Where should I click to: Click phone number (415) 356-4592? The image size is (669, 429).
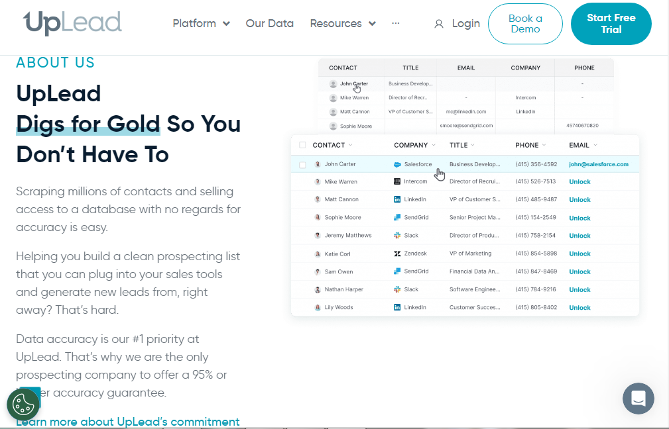click(x=536, y=164)
